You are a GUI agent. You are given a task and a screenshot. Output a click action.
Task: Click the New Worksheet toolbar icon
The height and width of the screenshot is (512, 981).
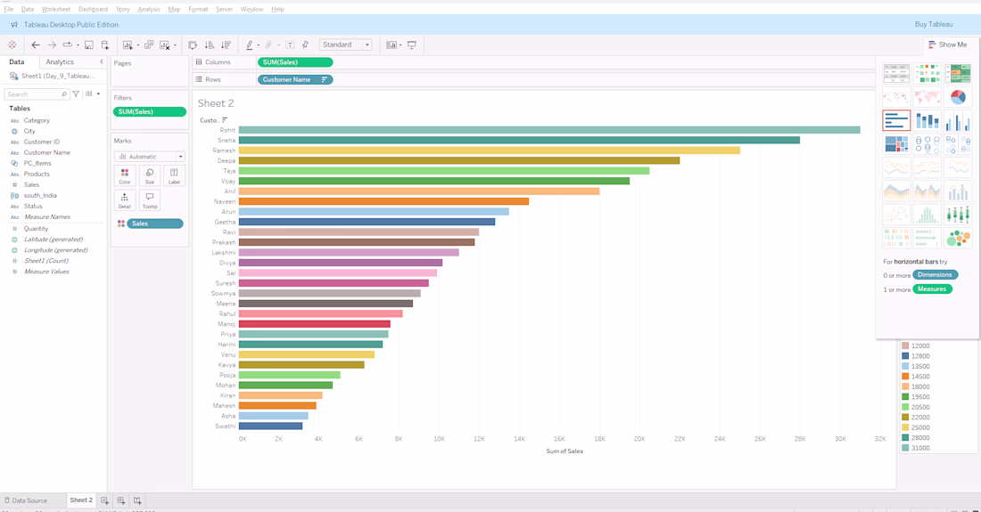coord(128,45)
